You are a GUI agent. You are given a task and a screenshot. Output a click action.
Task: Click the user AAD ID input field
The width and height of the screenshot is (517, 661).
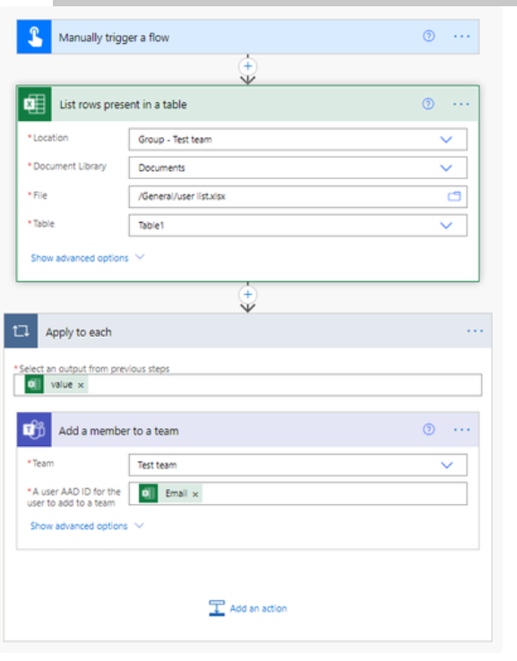297,494
